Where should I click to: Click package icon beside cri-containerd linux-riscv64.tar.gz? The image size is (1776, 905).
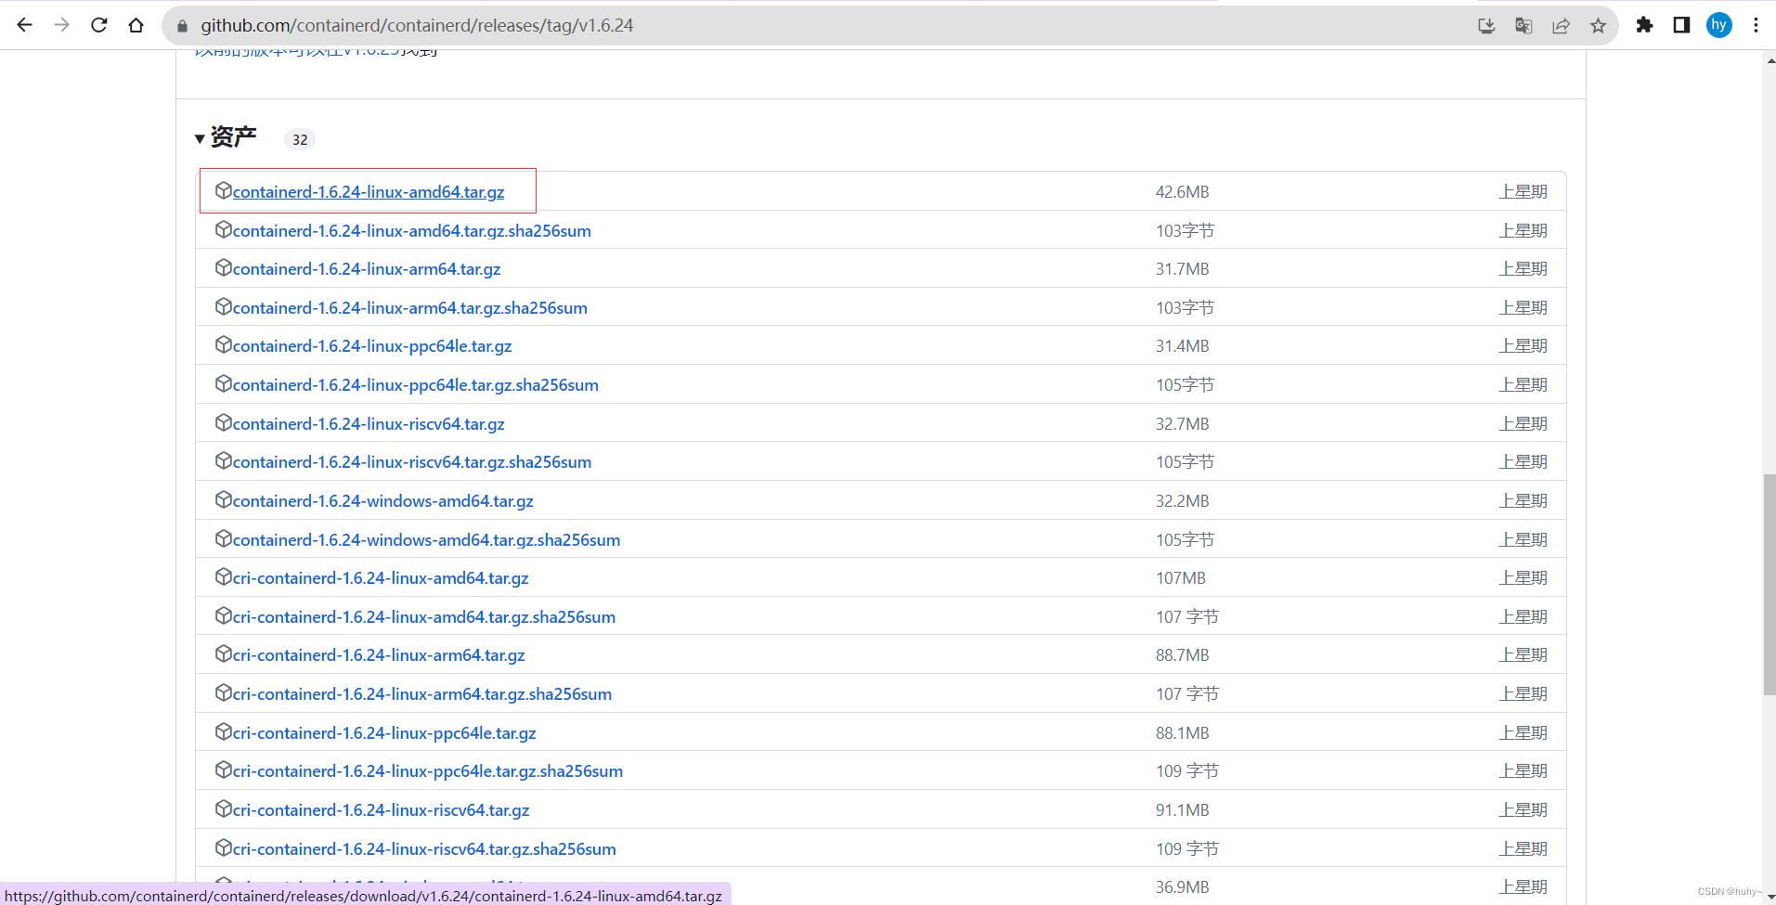(223, 808)
